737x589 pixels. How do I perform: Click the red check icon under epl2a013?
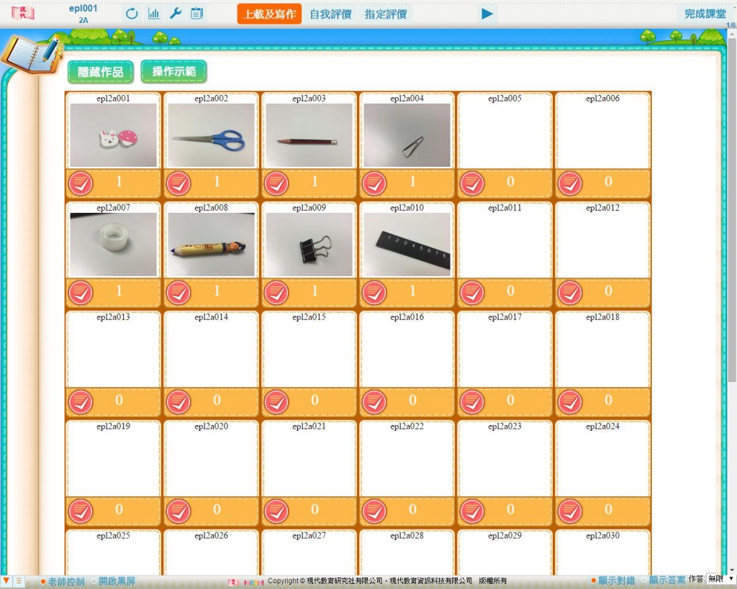click(81, 403)
